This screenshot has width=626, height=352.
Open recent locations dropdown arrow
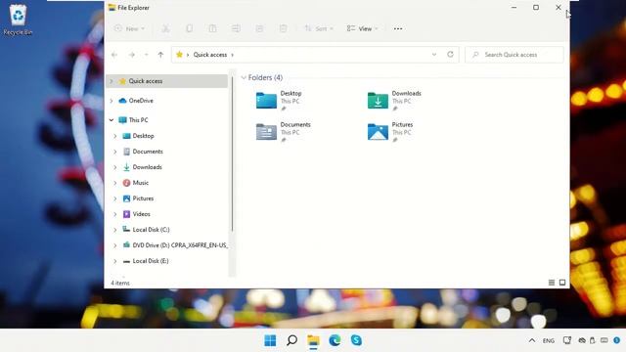pos(146,55)
